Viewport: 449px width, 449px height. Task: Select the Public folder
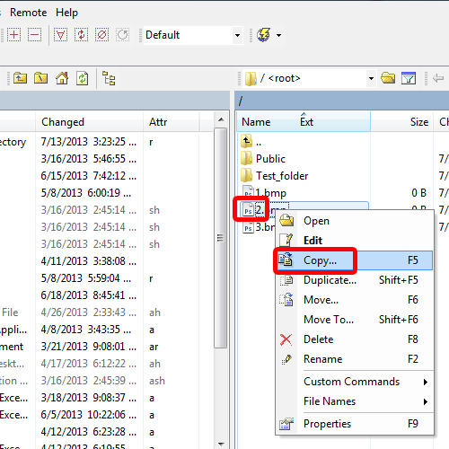click(263, 159)
